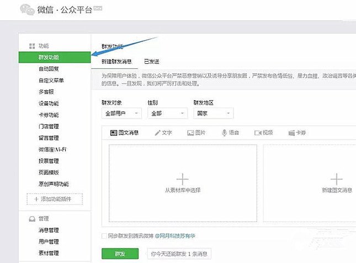Click 你今天还能群发 1 条消息 notice
The height and width of the screenshot is (263, 356).
(179, 254)
